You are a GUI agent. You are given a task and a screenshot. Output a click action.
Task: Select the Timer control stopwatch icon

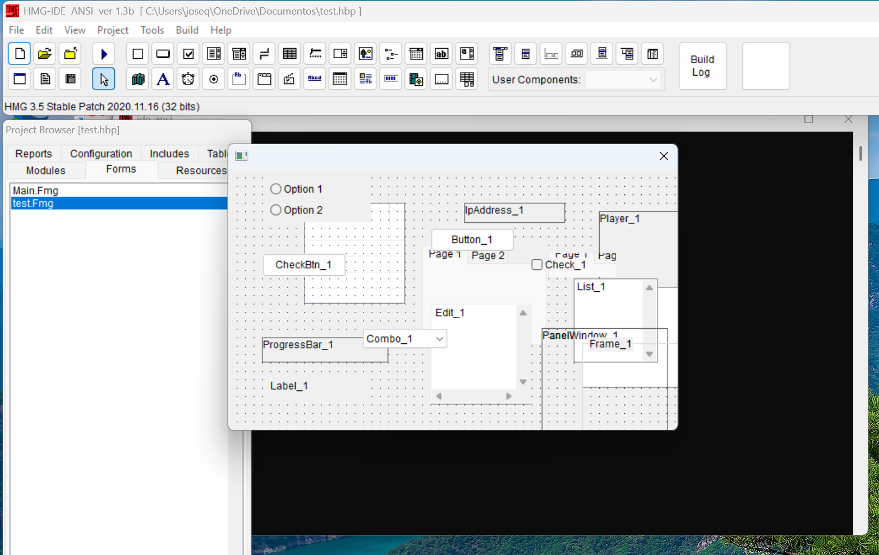tap(188, 79)
